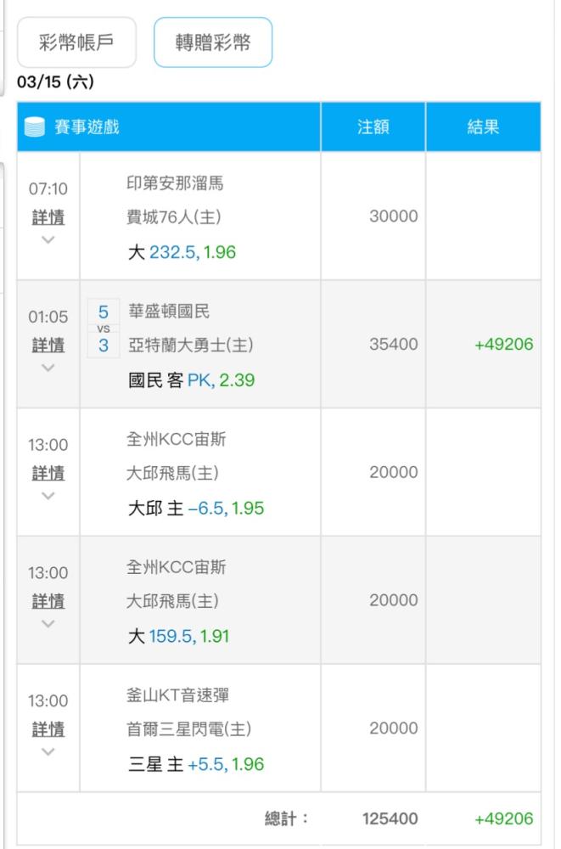Open the 彩幣帳戶 tab
Image resolution: width=561 pixels, height=849 pixels.
click(x=76, y=42)
